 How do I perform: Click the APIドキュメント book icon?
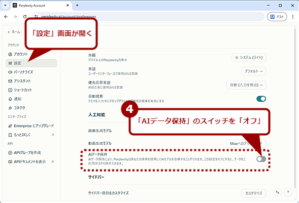tap(10, 161)
